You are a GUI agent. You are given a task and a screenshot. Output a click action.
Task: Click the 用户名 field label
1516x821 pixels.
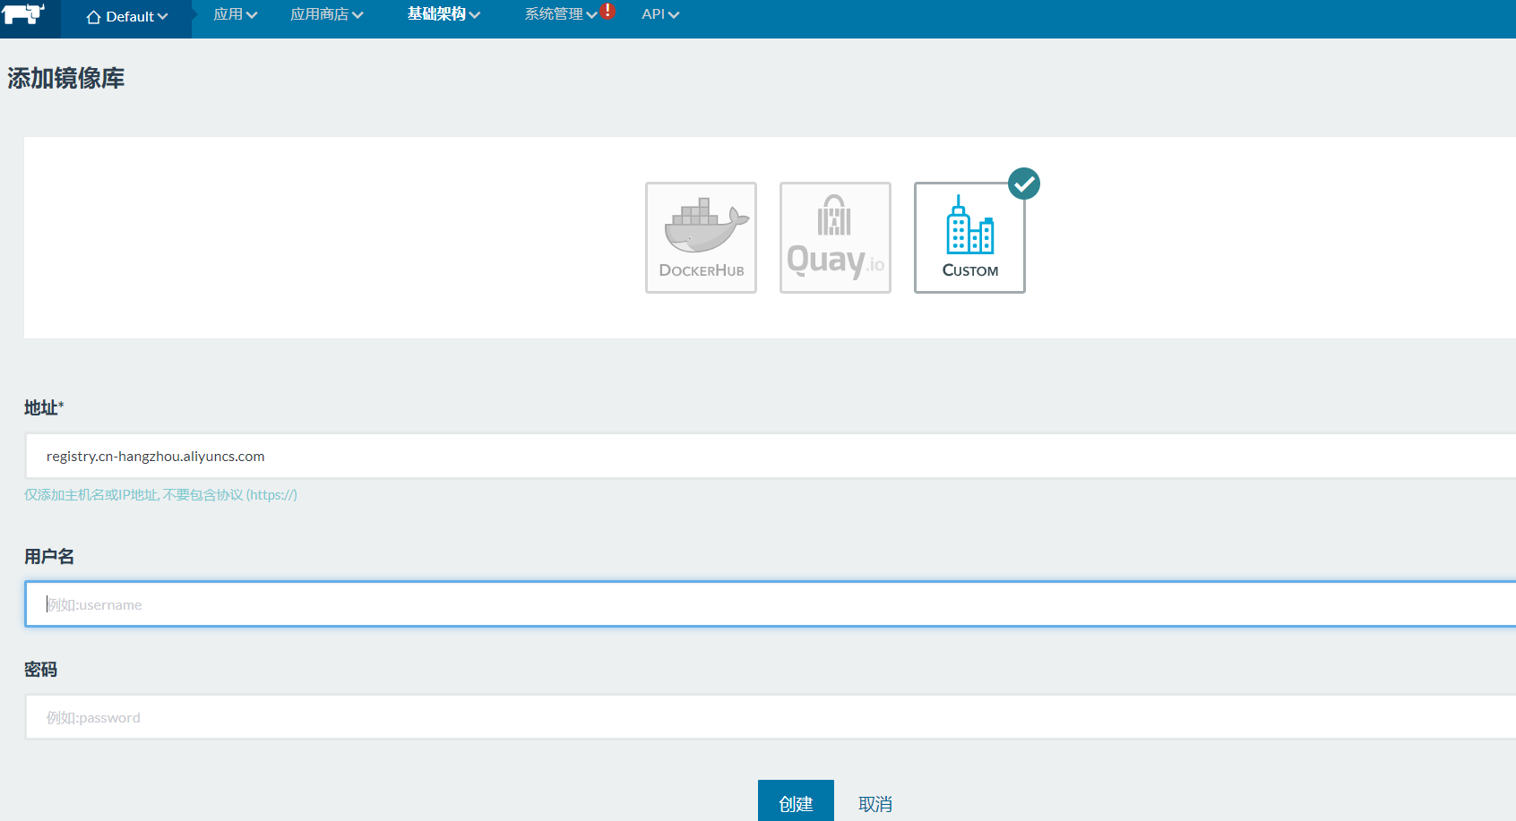click(49, 557)
